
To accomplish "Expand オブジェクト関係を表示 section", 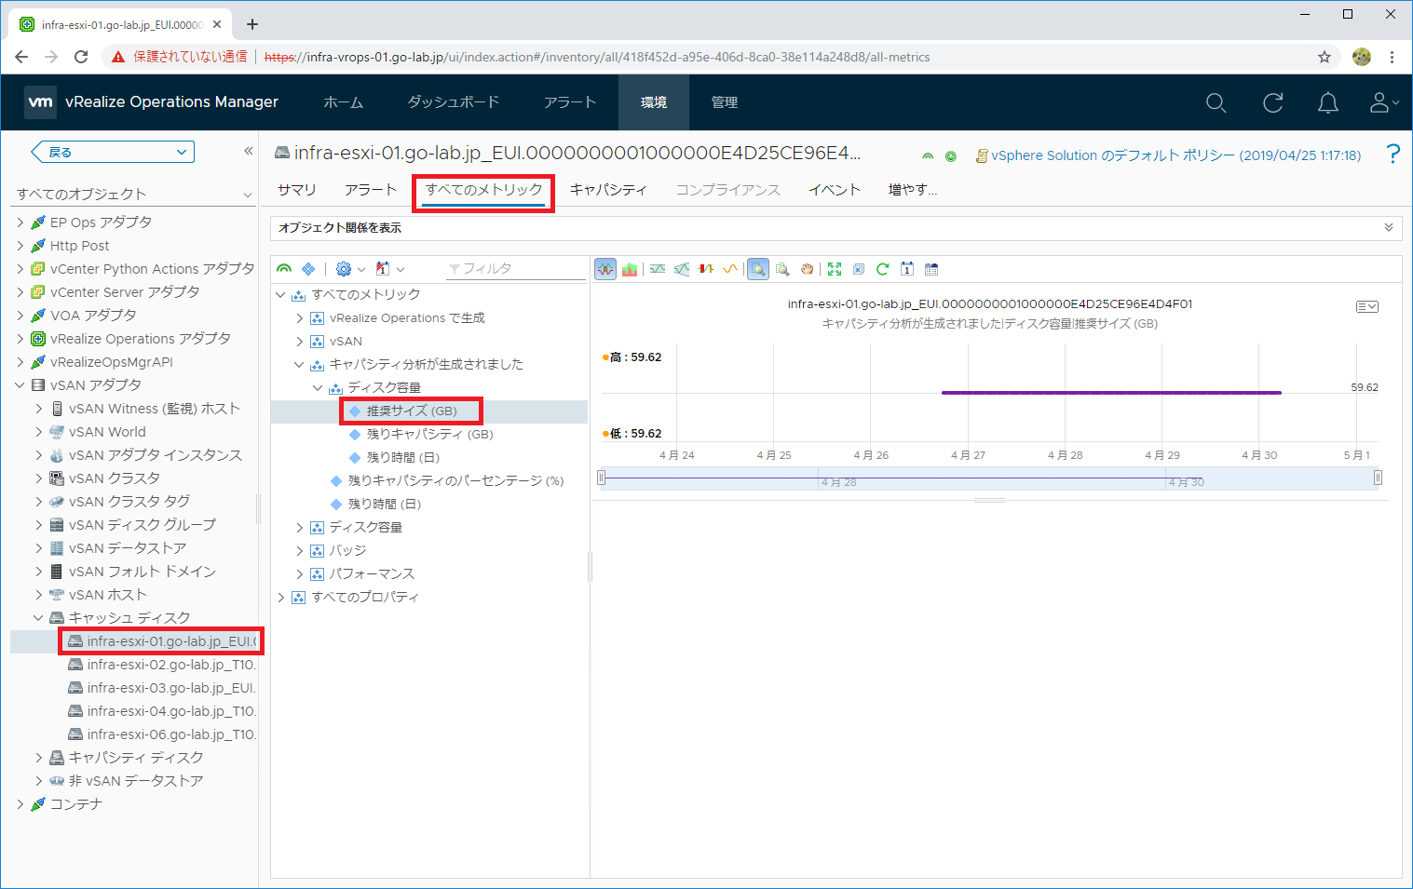I will (836, 228).
